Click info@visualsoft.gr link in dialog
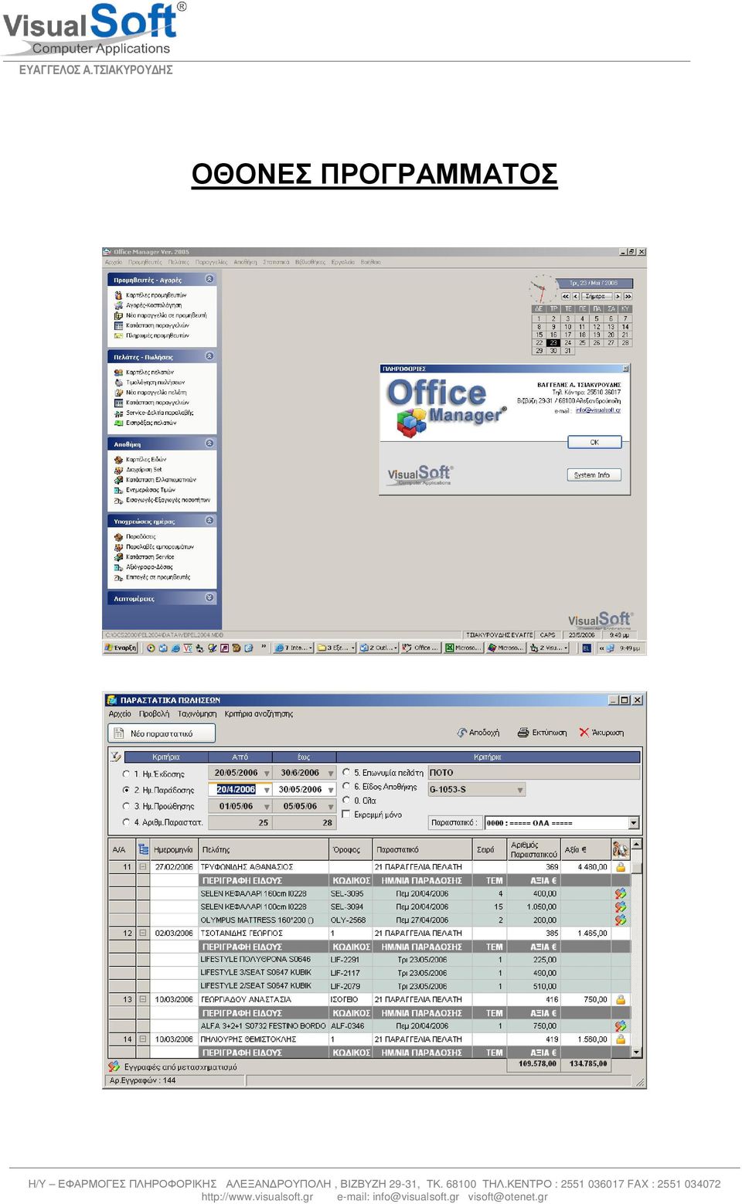The image size is (742, 1204). (598, 410)
